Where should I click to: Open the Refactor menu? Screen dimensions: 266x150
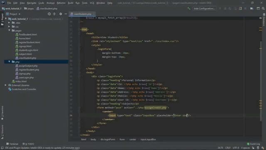pyautogui.click(x=61, y=3)
